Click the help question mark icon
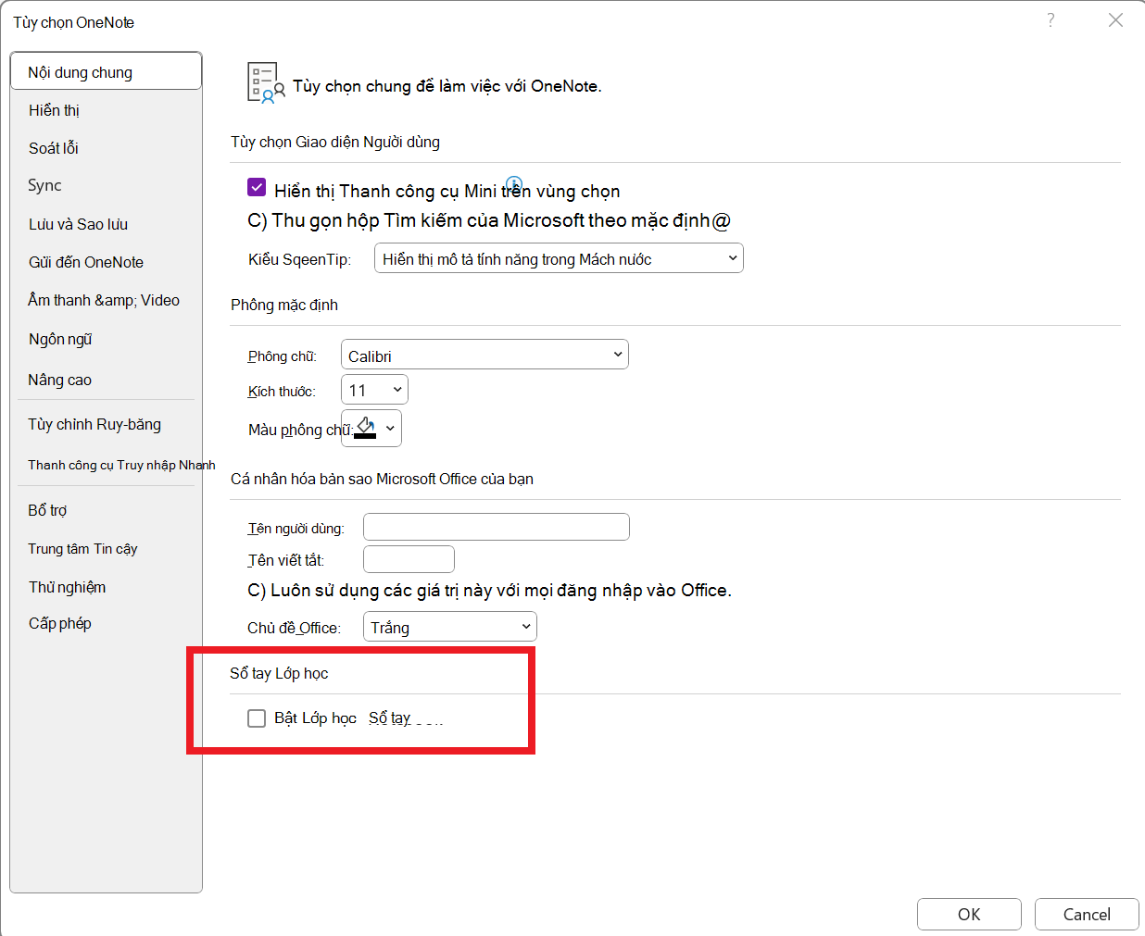Screen dimensions: 1145x936 (x=1051, y=20)
